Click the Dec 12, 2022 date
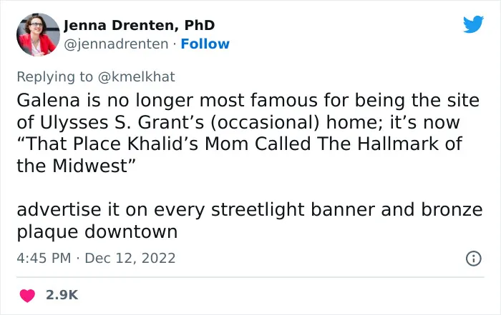The width and height of the screenshot is (501, 315). pyautogui.click(x=130, y=258)
